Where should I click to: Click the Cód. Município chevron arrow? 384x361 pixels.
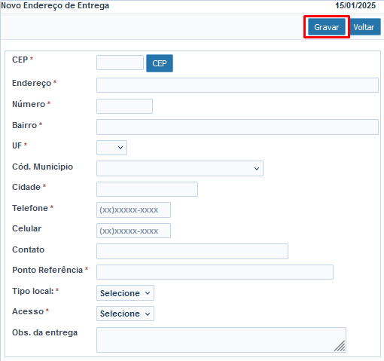coord(257,169)
